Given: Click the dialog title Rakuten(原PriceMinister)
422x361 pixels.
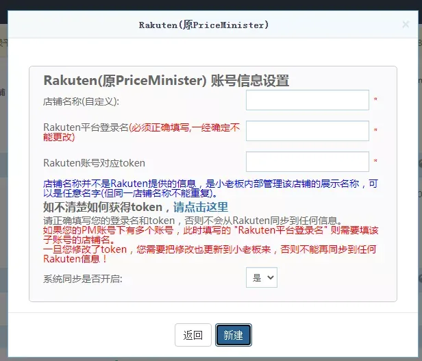Looking at the screenshot, I should [x=203, y=25].
